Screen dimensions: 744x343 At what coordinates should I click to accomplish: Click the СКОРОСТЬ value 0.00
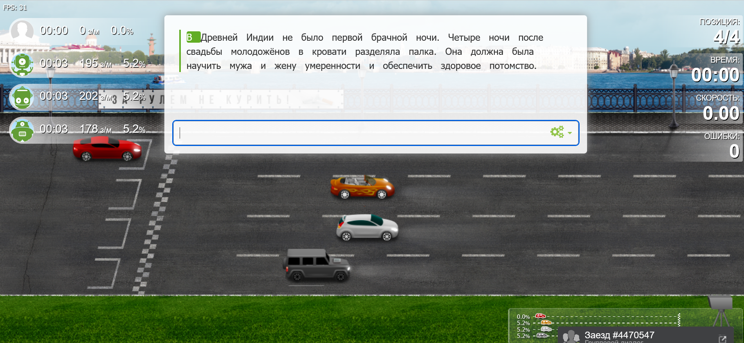coord(721,113)
